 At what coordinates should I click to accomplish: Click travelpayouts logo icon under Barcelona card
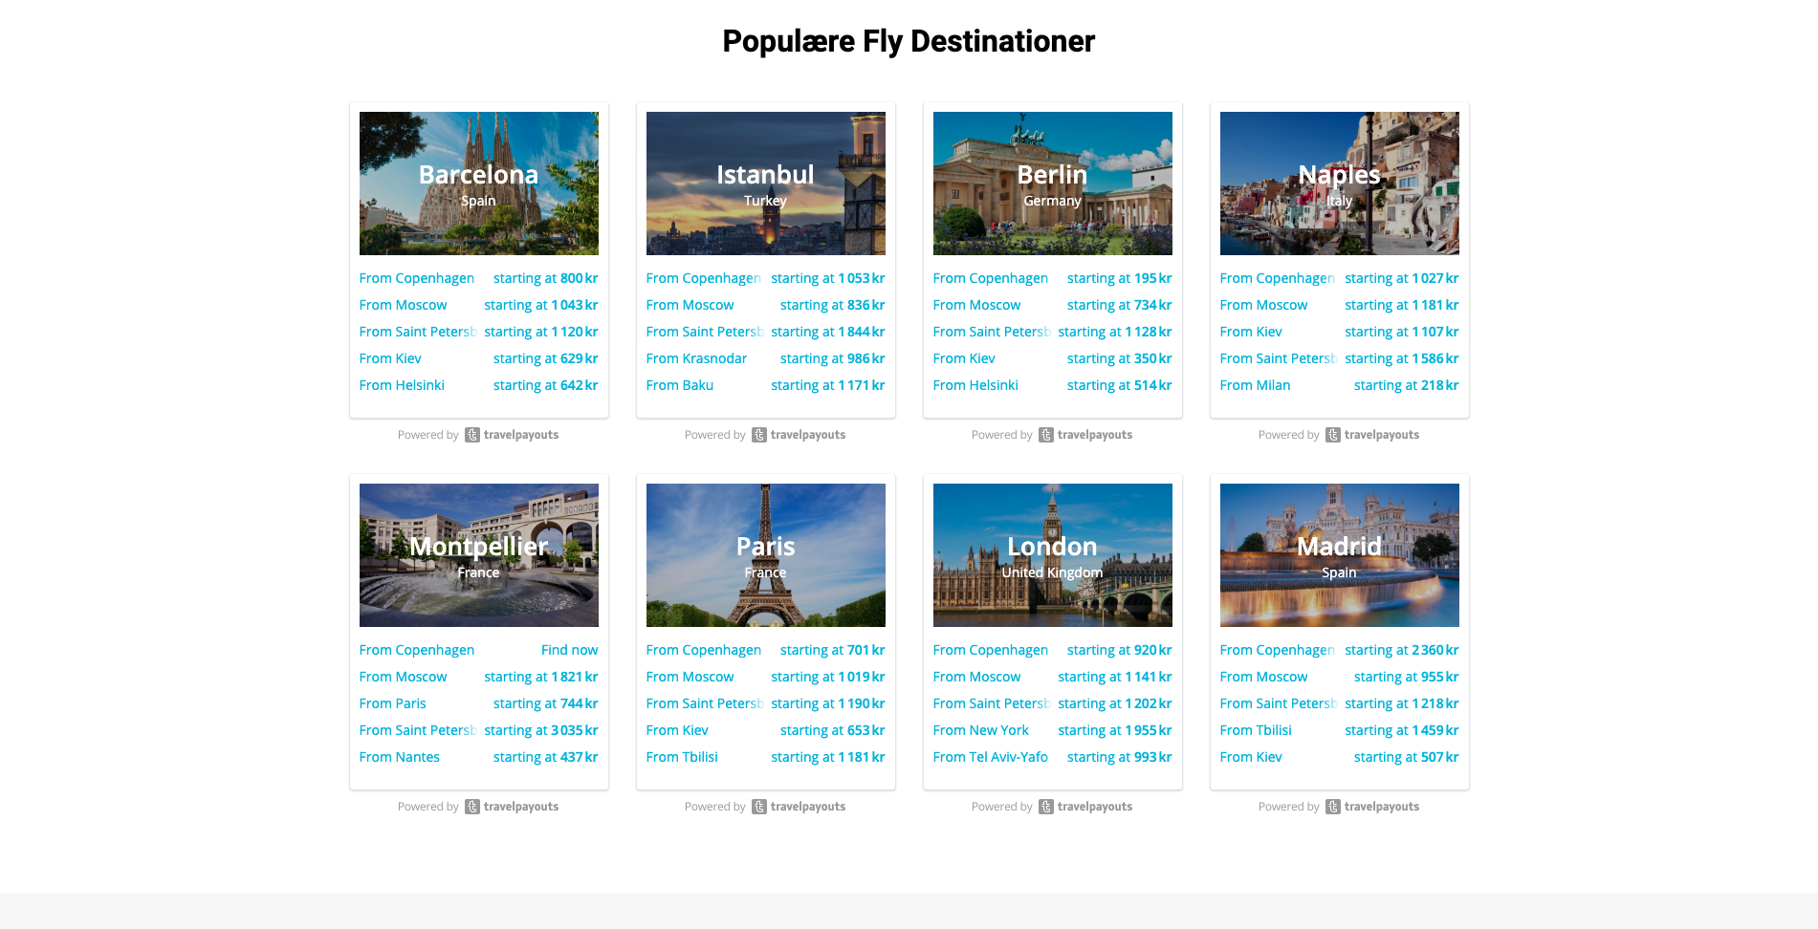[x=472, y=435]
